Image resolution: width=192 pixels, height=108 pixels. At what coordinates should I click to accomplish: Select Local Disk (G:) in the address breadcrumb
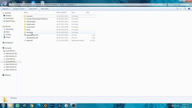tap(28, 4)
